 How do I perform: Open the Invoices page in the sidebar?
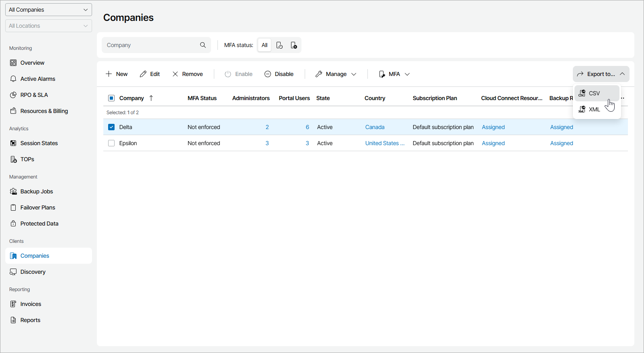coord(31,304)
